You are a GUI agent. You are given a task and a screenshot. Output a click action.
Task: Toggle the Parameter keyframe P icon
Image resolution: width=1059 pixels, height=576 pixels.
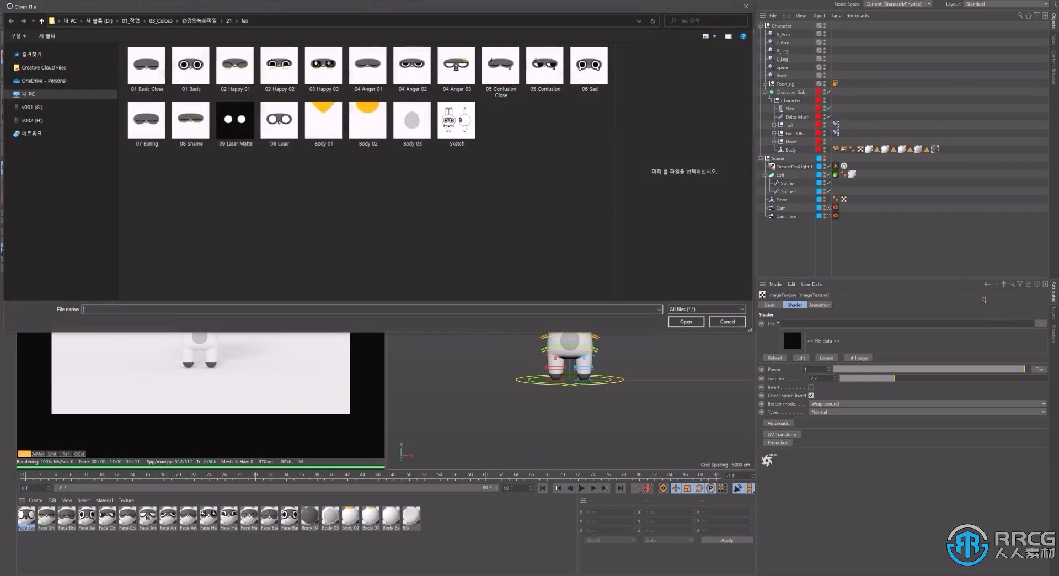click(710, 488)
